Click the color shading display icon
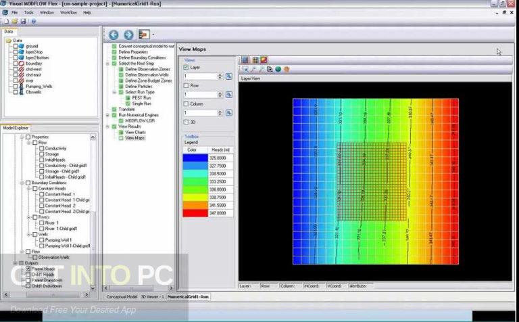This screenshot has height=322, width=519. pos(264,60)
